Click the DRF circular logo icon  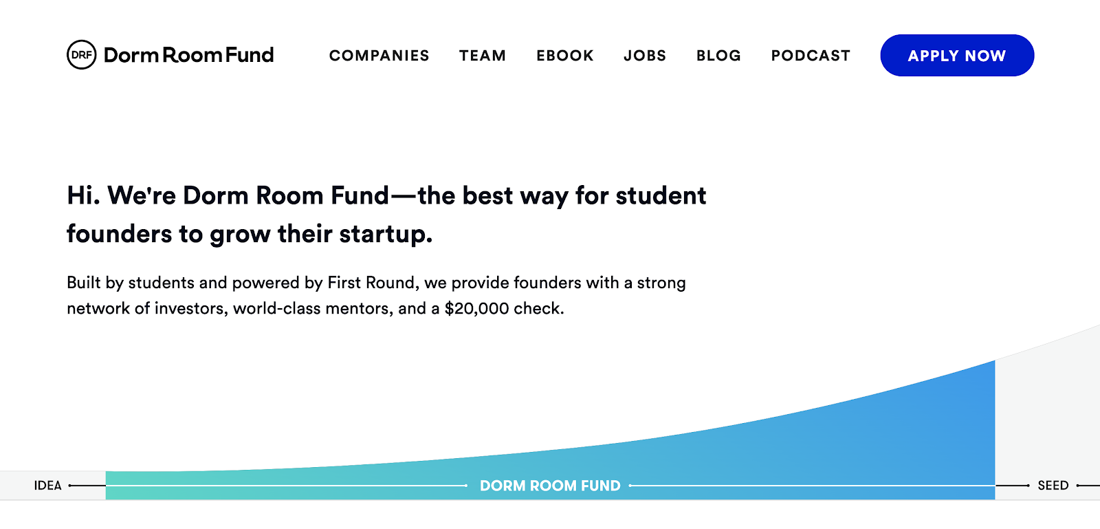point(82,55)
